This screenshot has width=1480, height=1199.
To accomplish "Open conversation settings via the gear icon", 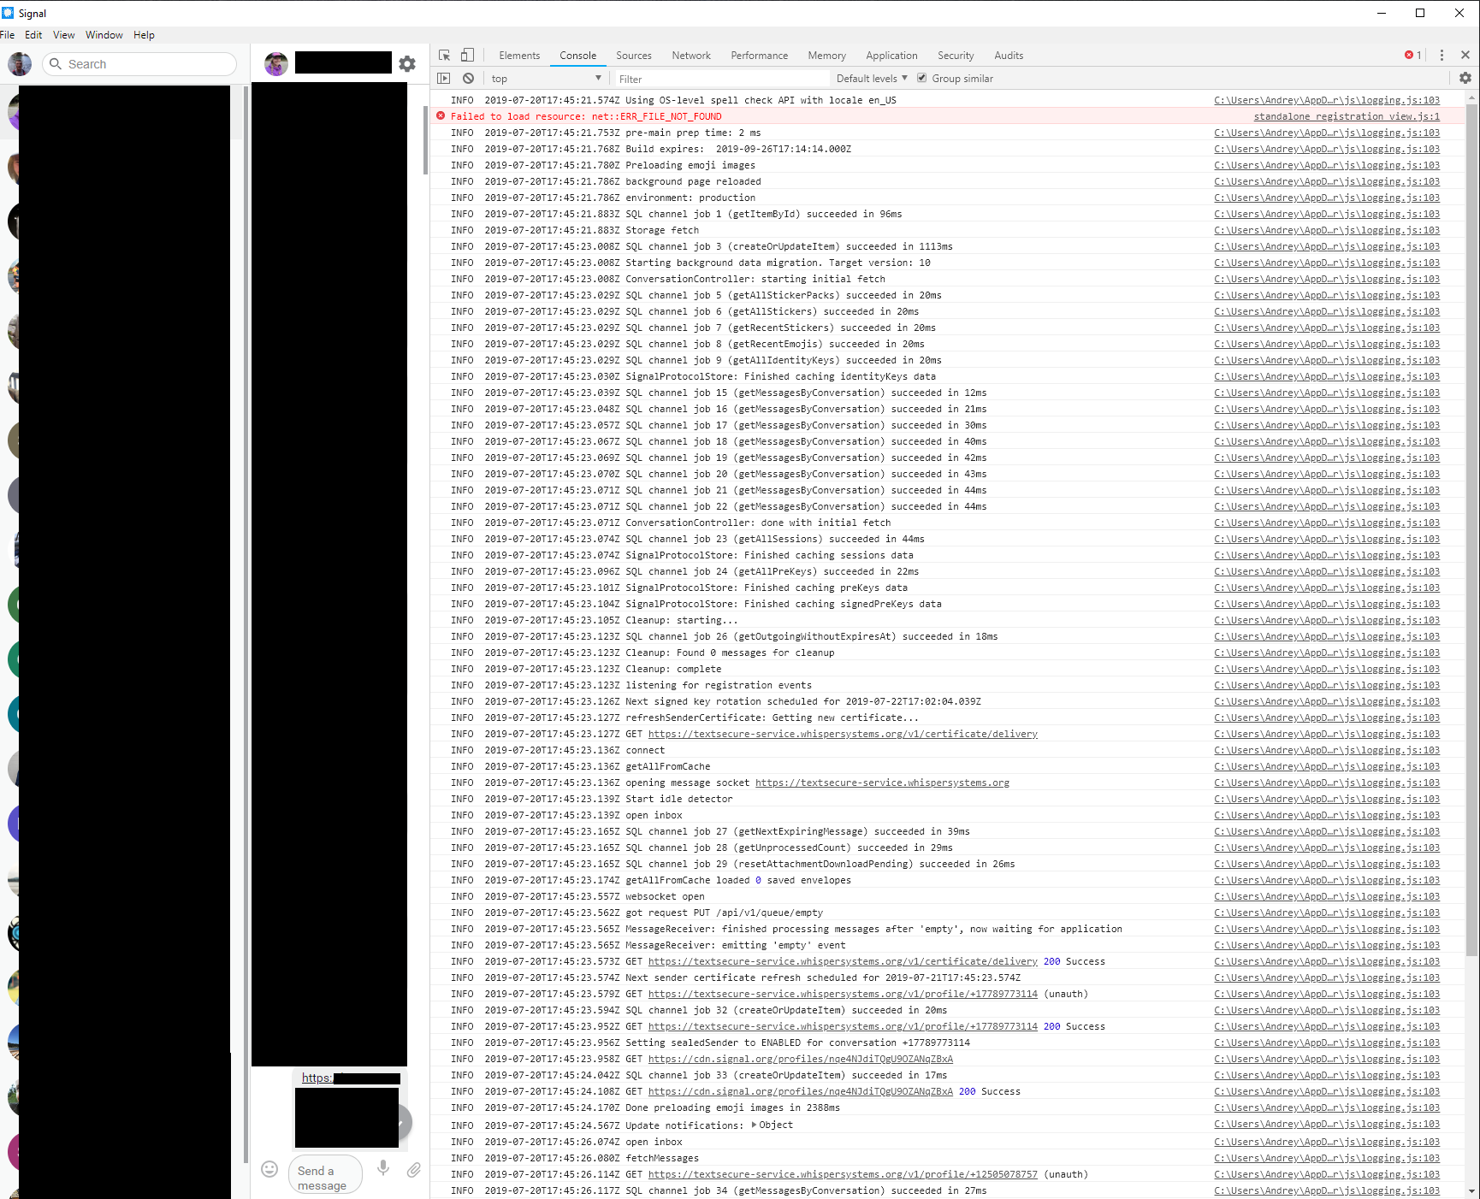I will (x=407, y=63).
